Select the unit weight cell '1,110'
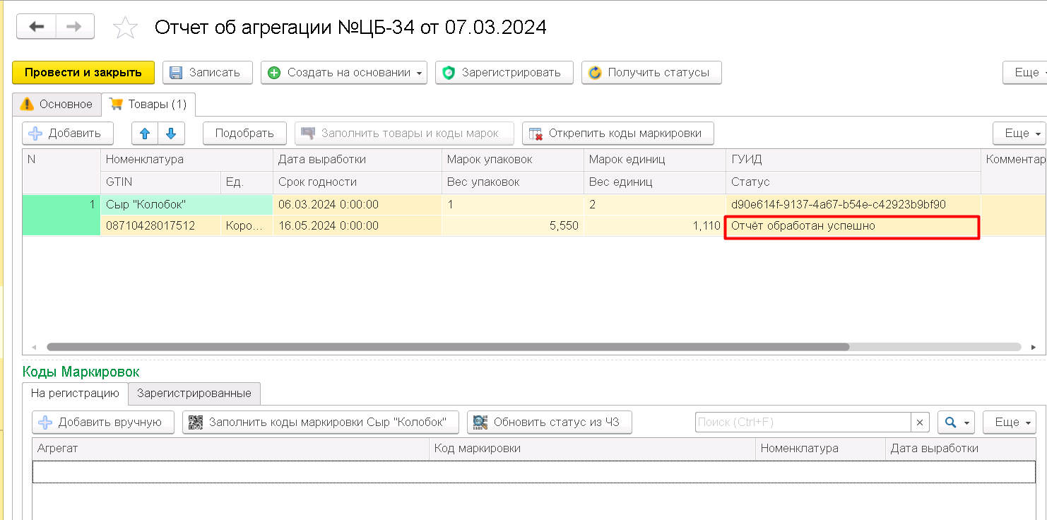Image resolution: width=1047 pixels, height=520 pixels. click(655, 226)
